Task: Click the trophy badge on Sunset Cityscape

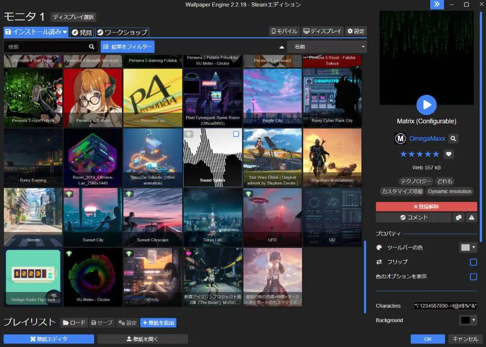Action: click(x=129, y=194)
